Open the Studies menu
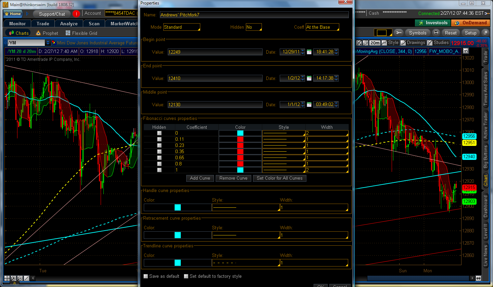The height and width of the screenshot is (287, 493). [438, 43]
